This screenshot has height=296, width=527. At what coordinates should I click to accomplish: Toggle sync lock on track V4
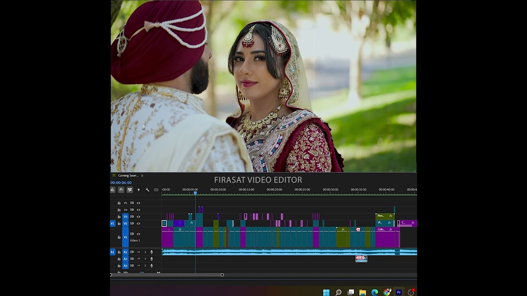132,210
